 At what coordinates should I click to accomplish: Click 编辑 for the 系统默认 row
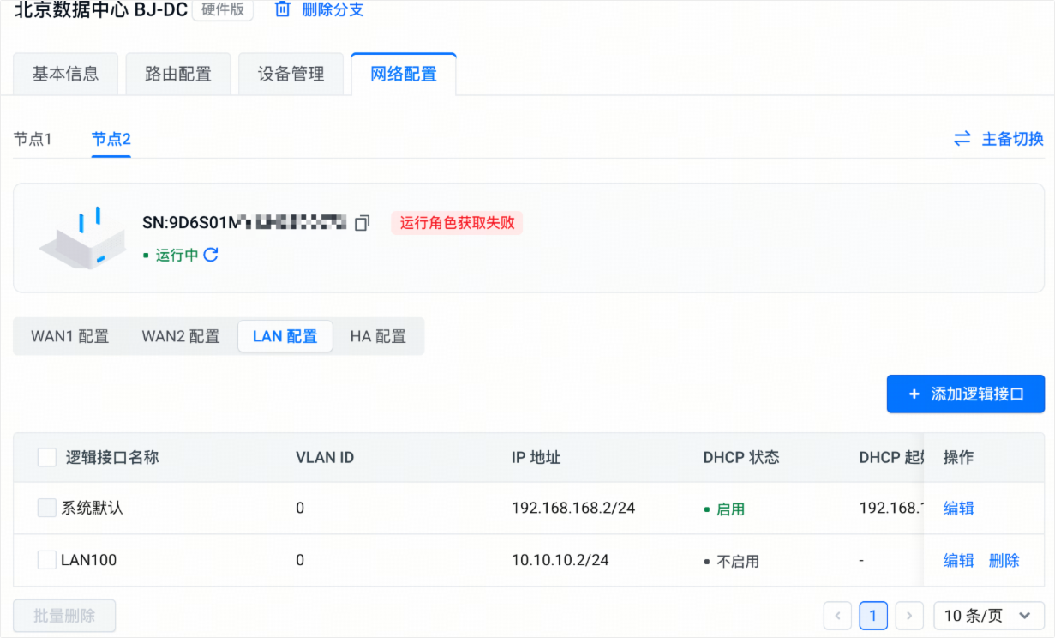[x=959, y=508]
